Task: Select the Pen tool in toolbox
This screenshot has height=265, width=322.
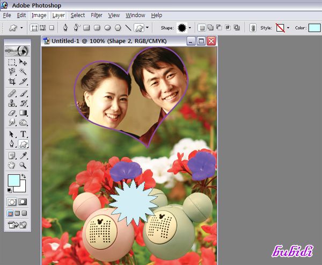Action: 12,144
